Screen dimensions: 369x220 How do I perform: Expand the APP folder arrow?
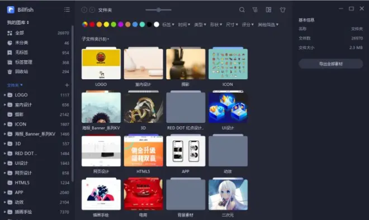point(4,192)
